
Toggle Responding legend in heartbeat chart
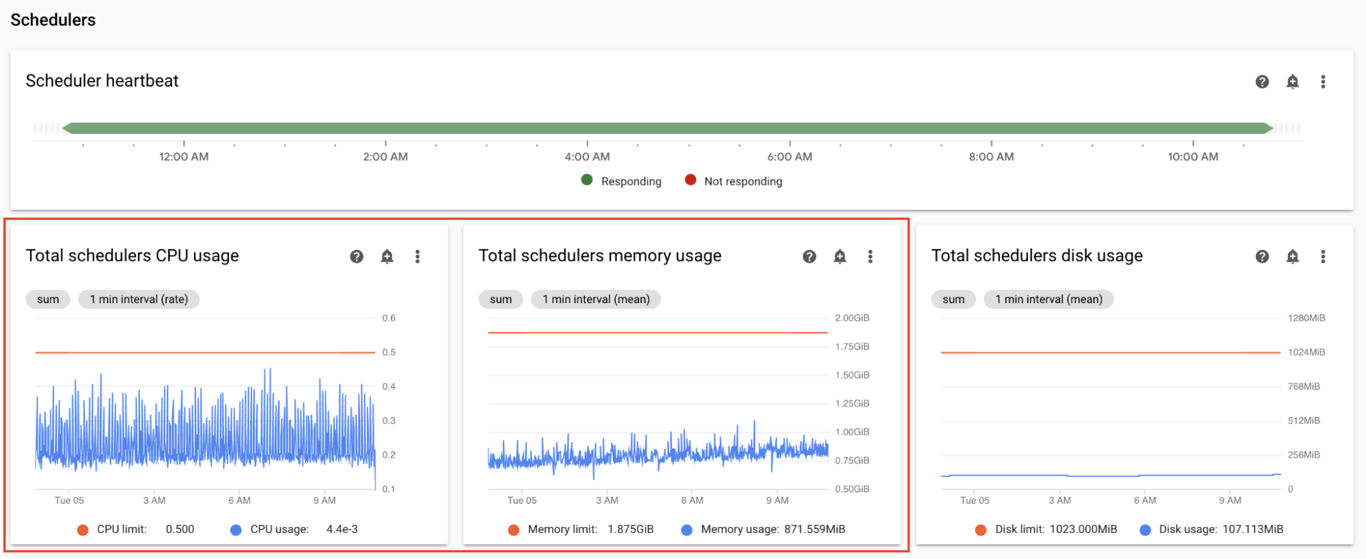point(621,181)
